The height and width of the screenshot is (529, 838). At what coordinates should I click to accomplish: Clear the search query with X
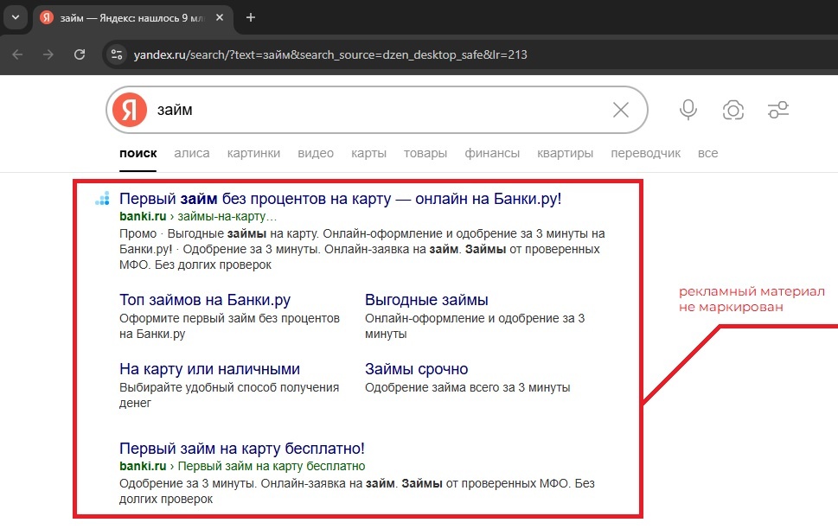click(620, 110)
